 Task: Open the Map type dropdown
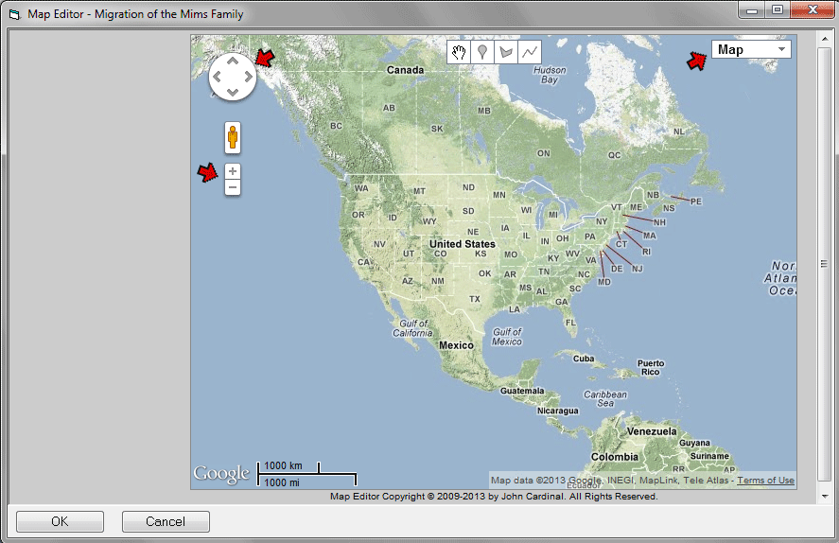[x=751, y=50]
